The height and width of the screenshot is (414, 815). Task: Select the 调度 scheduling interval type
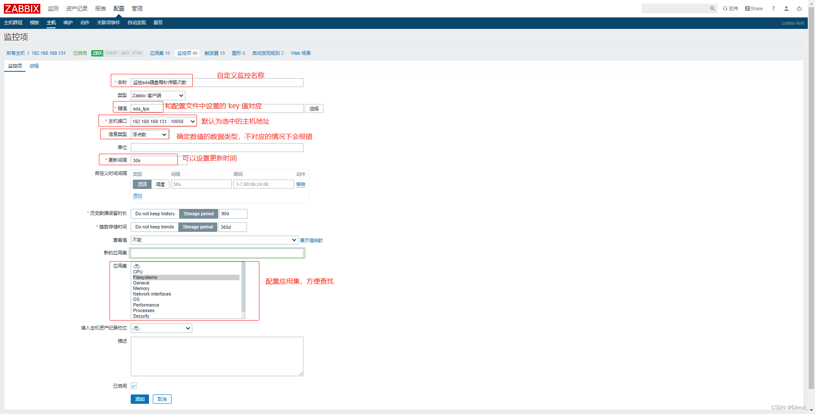[160, 184]
